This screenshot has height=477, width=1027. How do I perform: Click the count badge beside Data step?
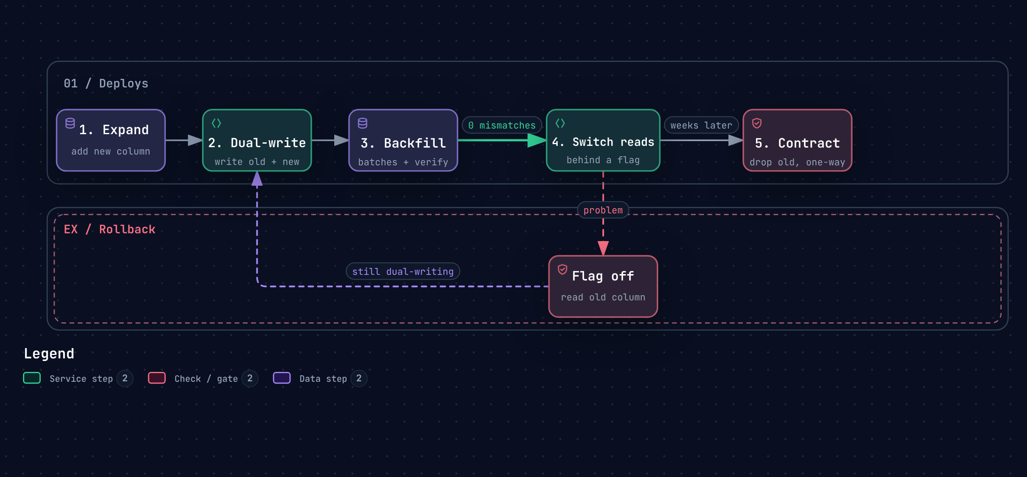click(359, 378)
